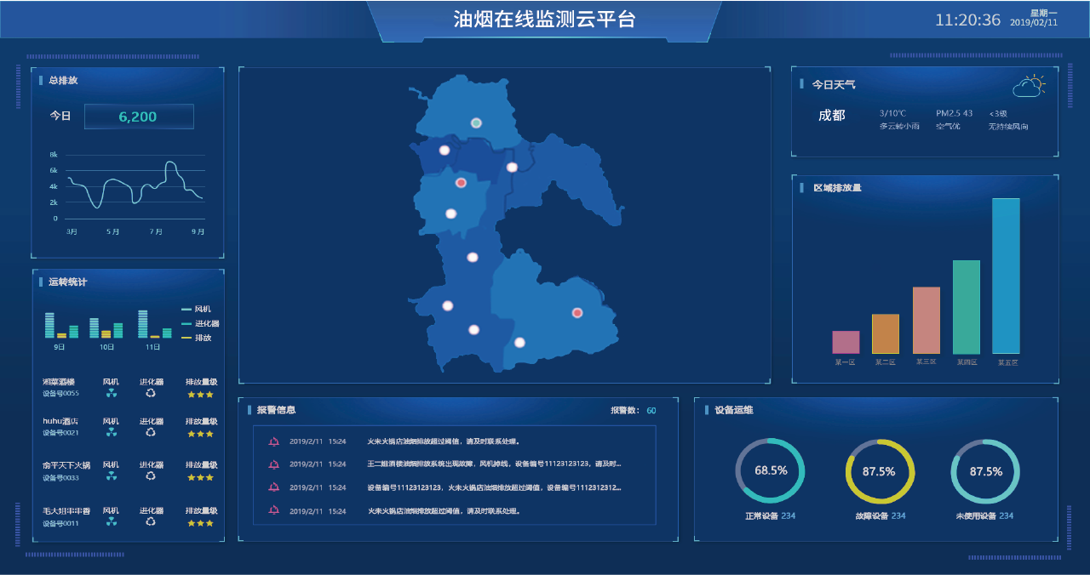1090x575 pixels.
Task: Click the fan icon for 湘菜酒楼
Action: click(x=112, y=393)
